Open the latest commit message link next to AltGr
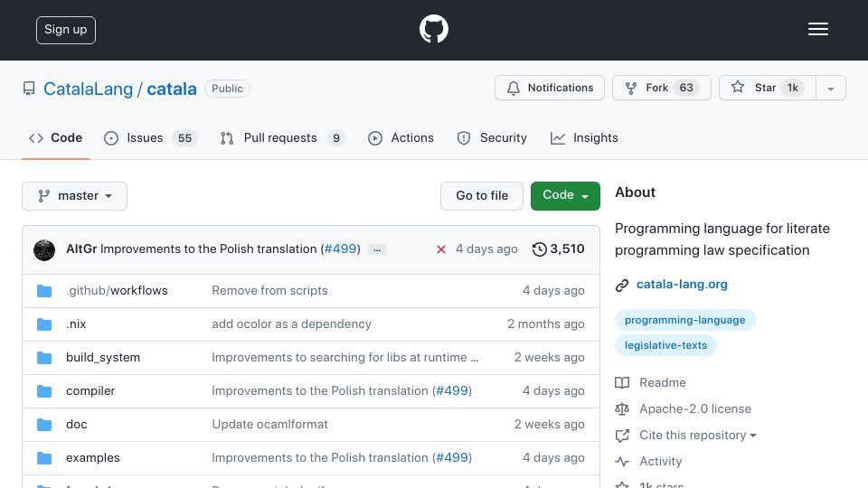868x488 pixels. tap(208, 249)
